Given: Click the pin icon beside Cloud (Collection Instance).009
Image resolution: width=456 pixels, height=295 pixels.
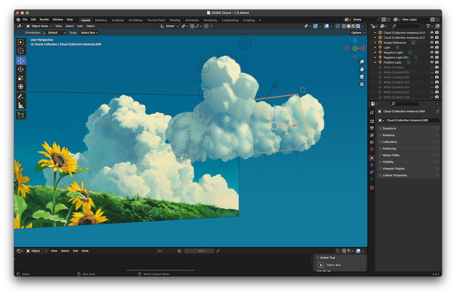Looking at the screenshot, I should (x=437, y=111).
